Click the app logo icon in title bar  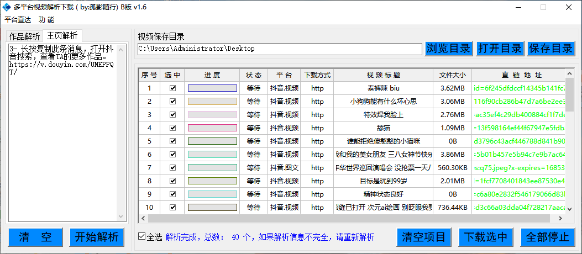(7, 7)
